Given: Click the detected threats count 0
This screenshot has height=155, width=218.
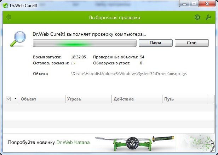Looking at the screenshot, I should 141,63.
